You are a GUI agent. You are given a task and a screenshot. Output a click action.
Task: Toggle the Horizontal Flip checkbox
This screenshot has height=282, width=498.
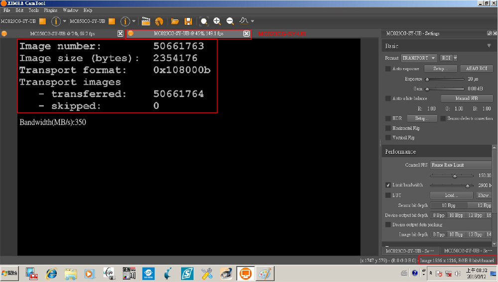pyautogui.click(x=388, y=128)
